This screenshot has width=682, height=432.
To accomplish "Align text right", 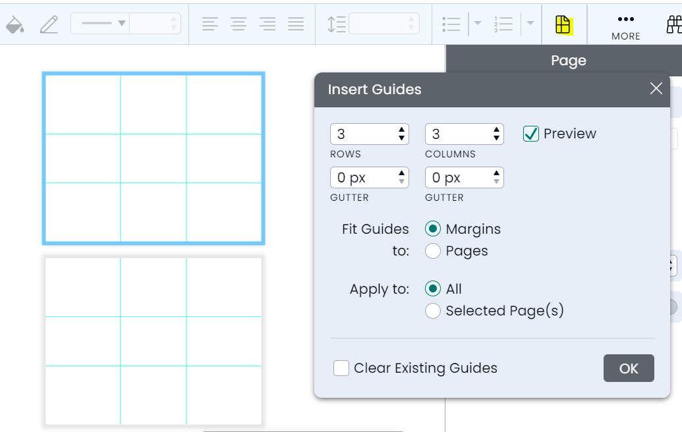I will [x=268, y=24].
